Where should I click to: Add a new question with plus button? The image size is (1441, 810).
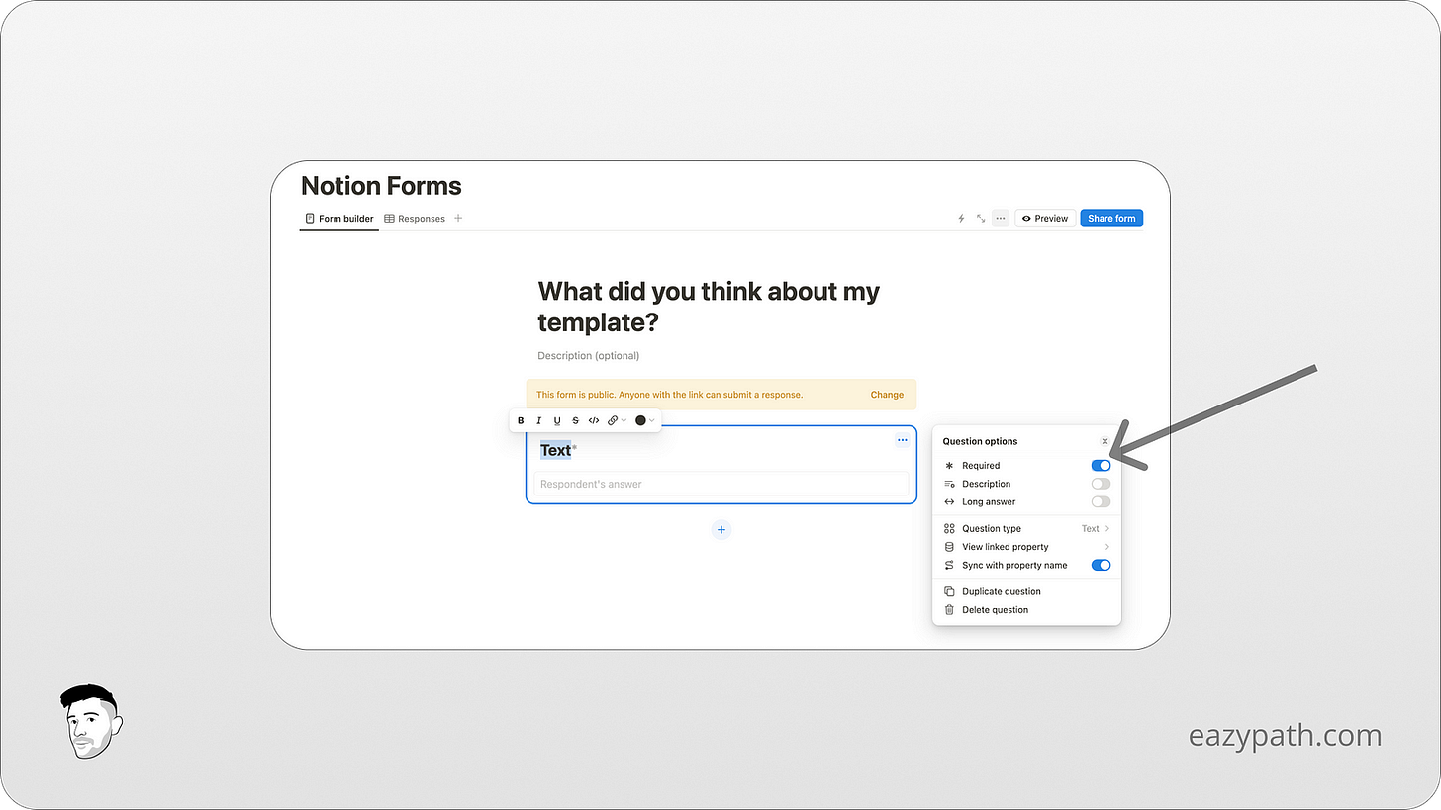[x=721, y=530]
